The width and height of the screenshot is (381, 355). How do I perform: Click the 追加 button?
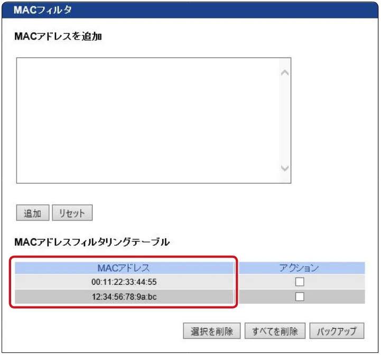tap(33, 213)
